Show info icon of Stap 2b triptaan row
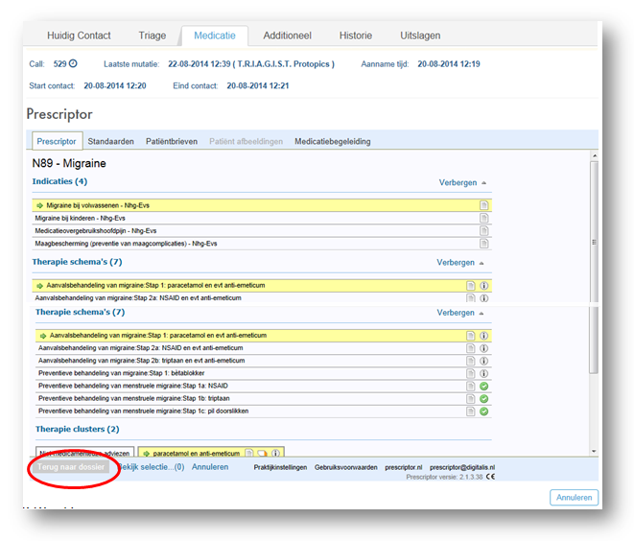The width and height of the screenshot is (634, 541). coord(483,361)
